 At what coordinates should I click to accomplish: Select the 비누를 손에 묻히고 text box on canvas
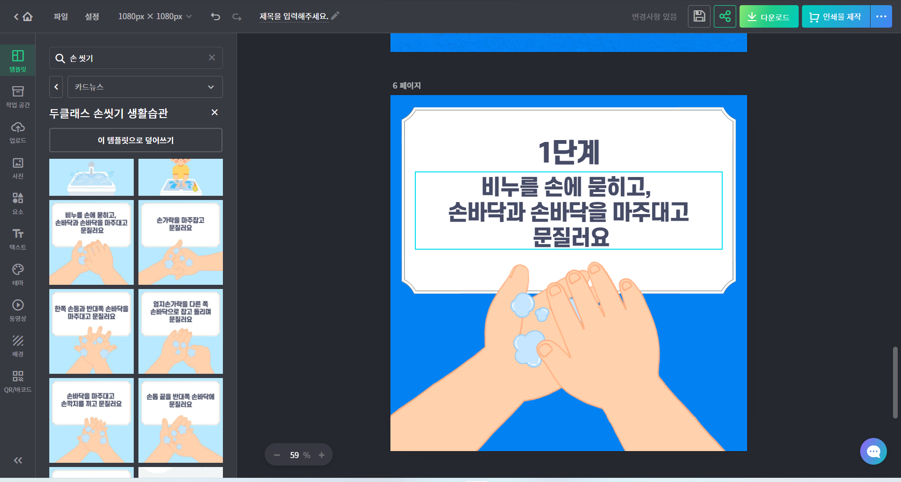coord(569,211)
